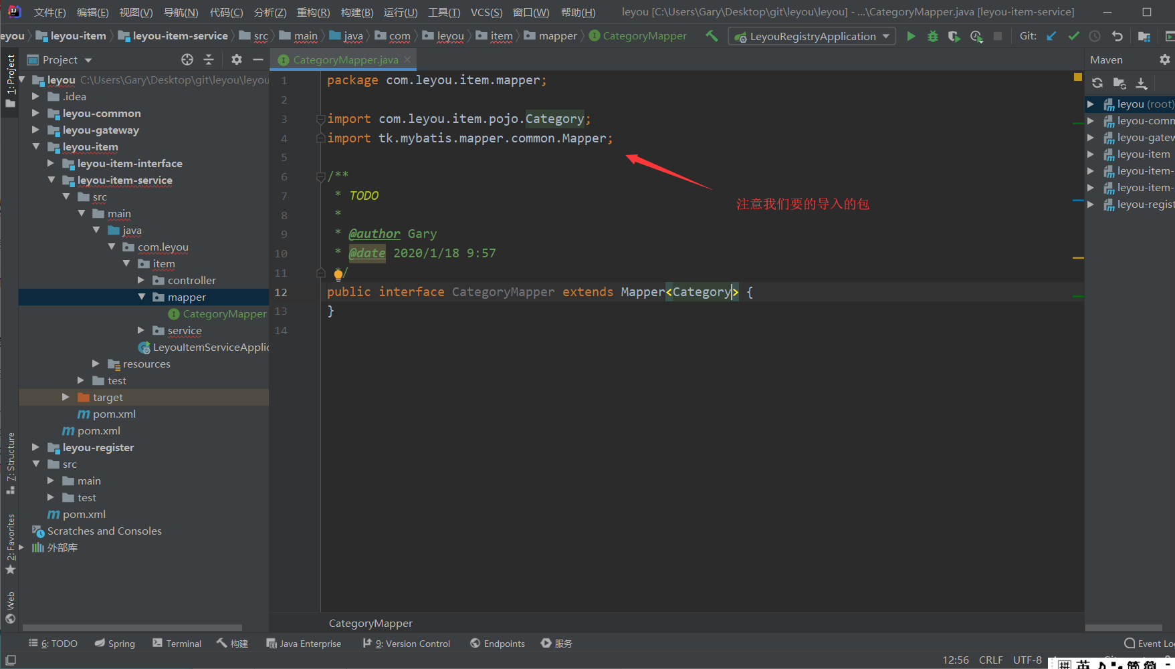Toggle tool window bars icon bottom-left
The width and height of the screenshot is (1175, 669).
click(x=10, y=660)
